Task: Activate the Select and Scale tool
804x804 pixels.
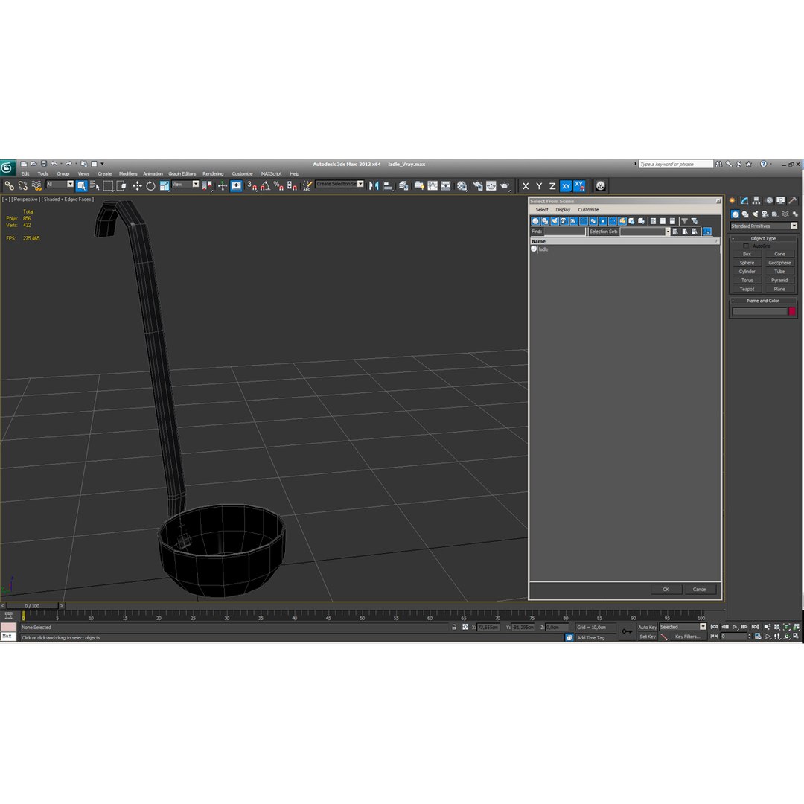Action: (x=164, y=185)
